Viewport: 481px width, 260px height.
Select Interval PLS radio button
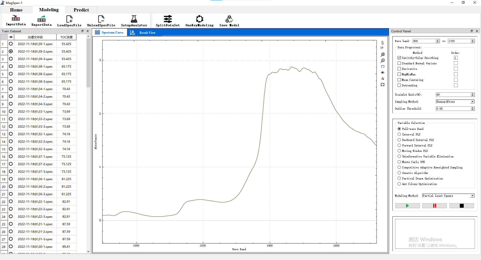(399, 134)
